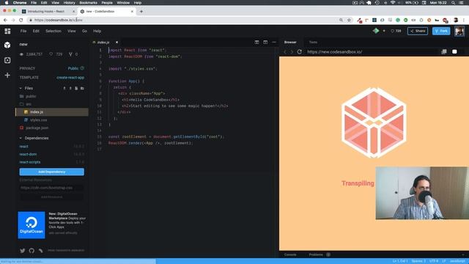The image size is (469, 264).
Task: Click Add Dependency button
Action: pyautogui.click(x=52, y=172)
